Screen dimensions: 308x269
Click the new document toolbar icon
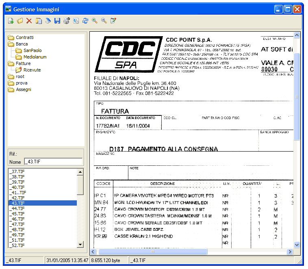(x=11, y=21)
